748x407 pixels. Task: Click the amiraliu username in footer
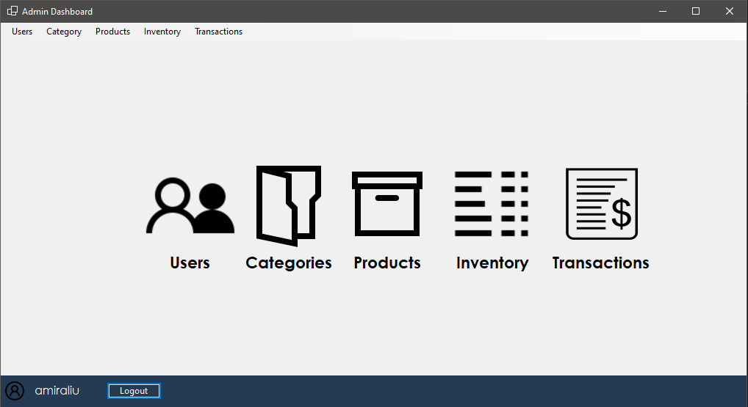point(57,391)
